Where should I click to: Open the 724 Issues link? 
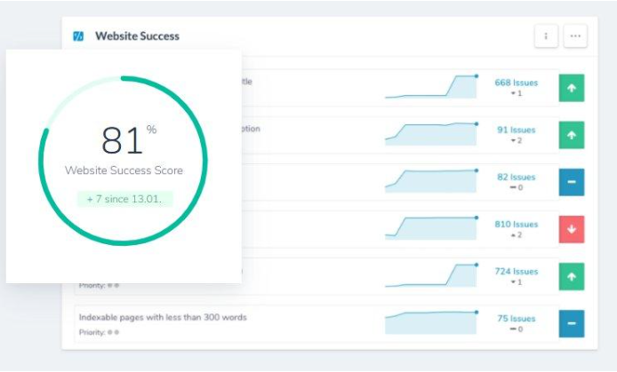[x=517, y=271]
